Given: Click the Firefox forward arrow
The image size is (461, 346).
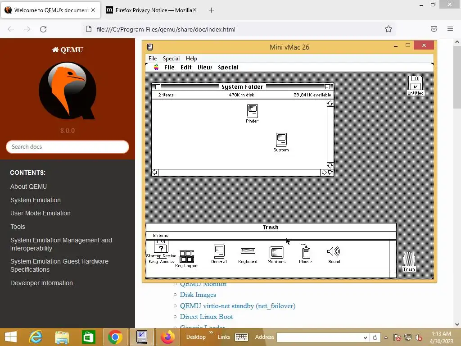Looking at the screenshot, I should pos(27,29).
